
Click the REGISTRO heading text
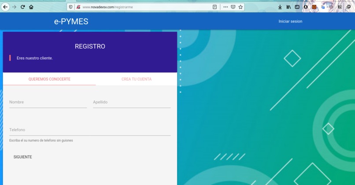[90, 46]
